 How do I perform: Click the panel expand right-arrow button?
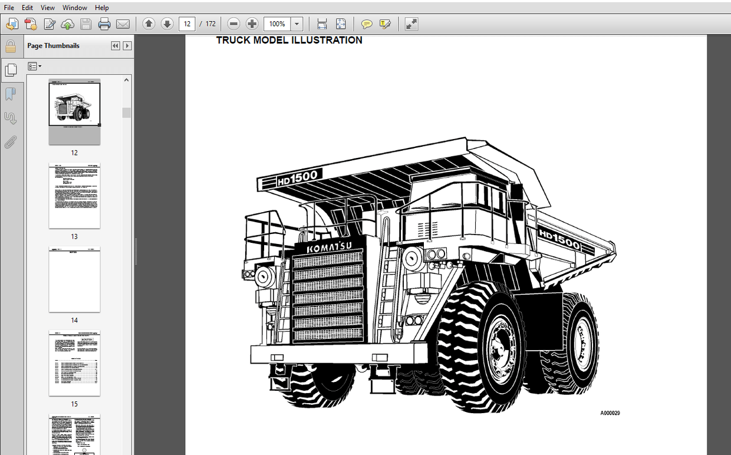click(x=127, y=46)
